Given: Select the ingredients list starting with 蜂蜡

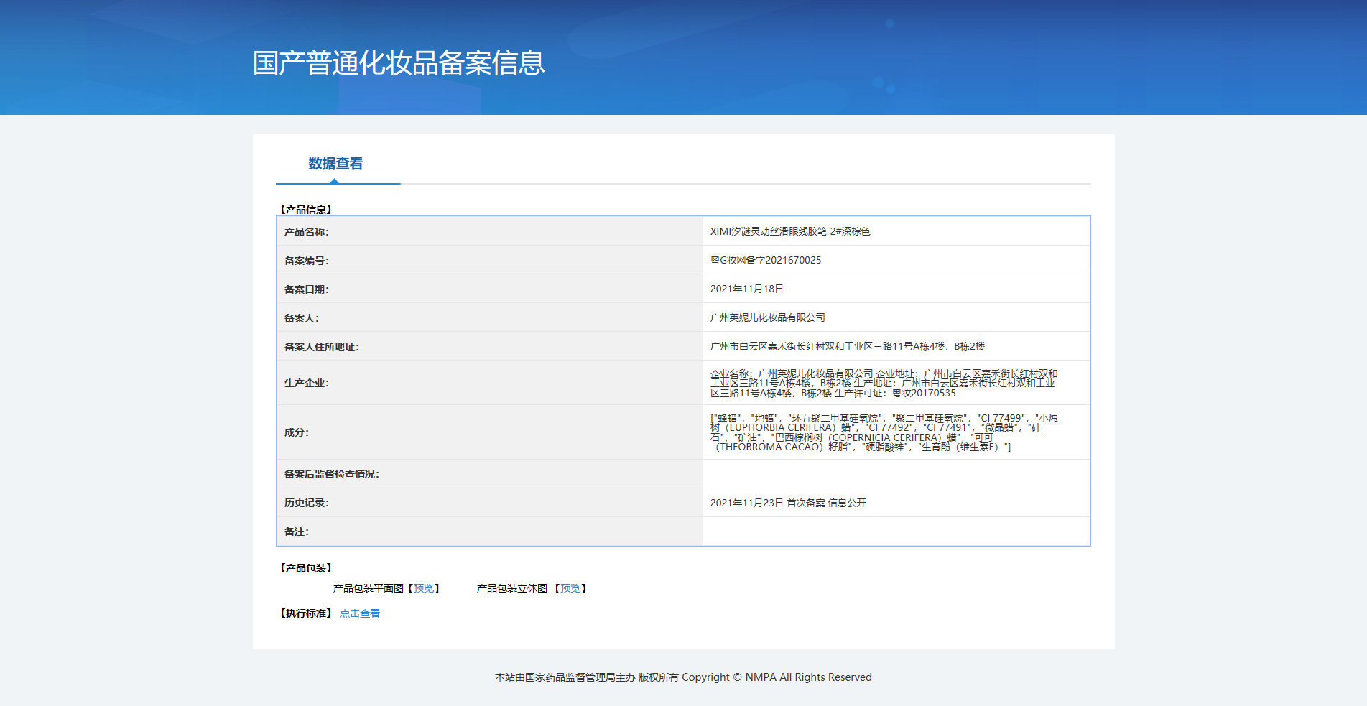Looking at the screenshot, I should coord(884,432).
